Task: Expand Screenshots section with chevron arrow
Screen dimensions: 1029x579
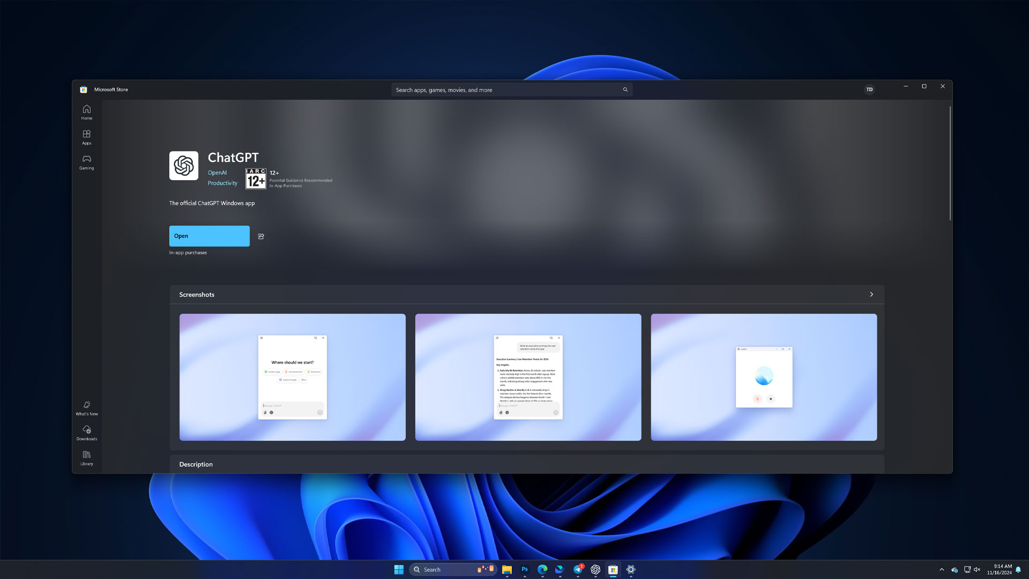Action: 871,294
